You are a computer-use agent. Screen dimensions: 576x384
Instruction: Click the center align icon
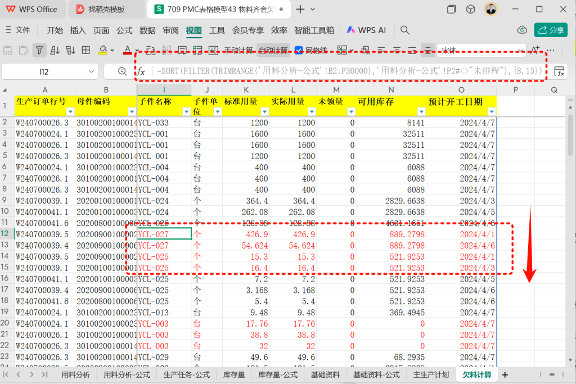click(397, 50)
